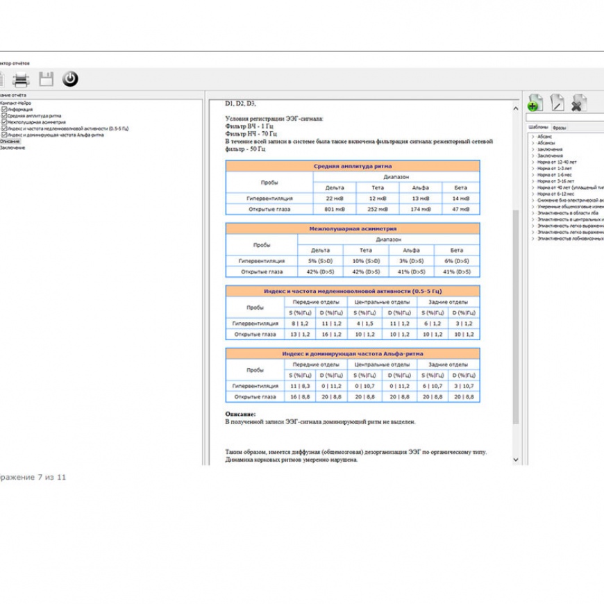Switch to the Шаблоны tab
This screenshot has width=604, height=604.
tap(538, 127)
